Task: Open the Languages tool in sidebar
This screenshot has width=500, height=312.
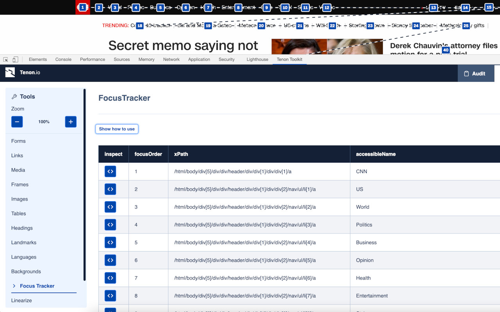Action: [24, 257]
